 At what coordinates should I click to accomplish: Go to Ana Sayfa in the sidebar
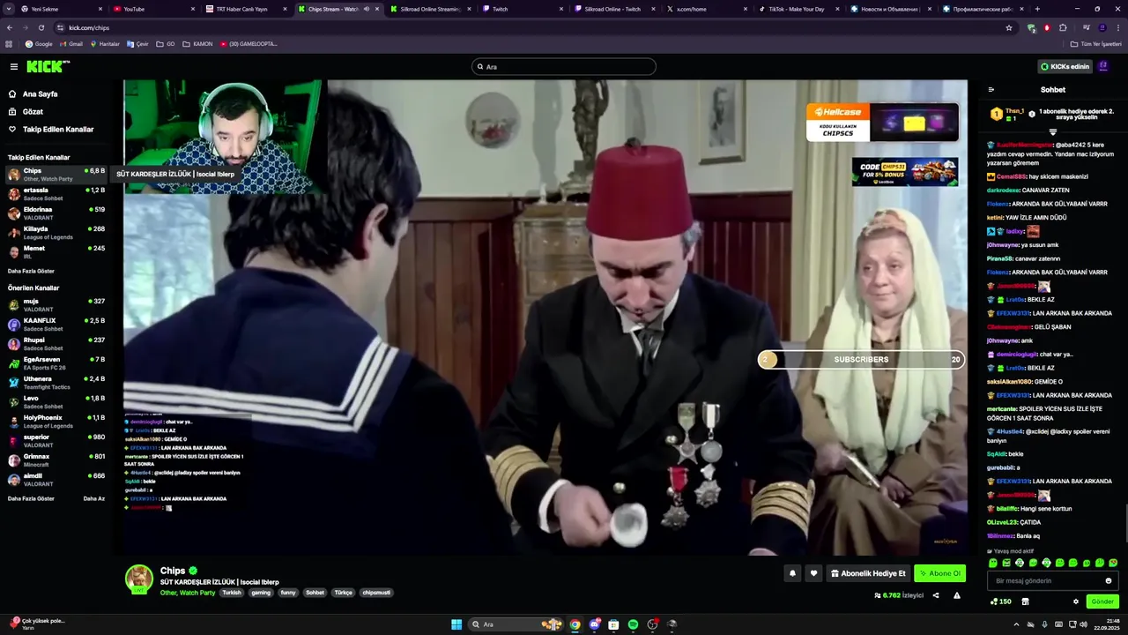[40, 94]
